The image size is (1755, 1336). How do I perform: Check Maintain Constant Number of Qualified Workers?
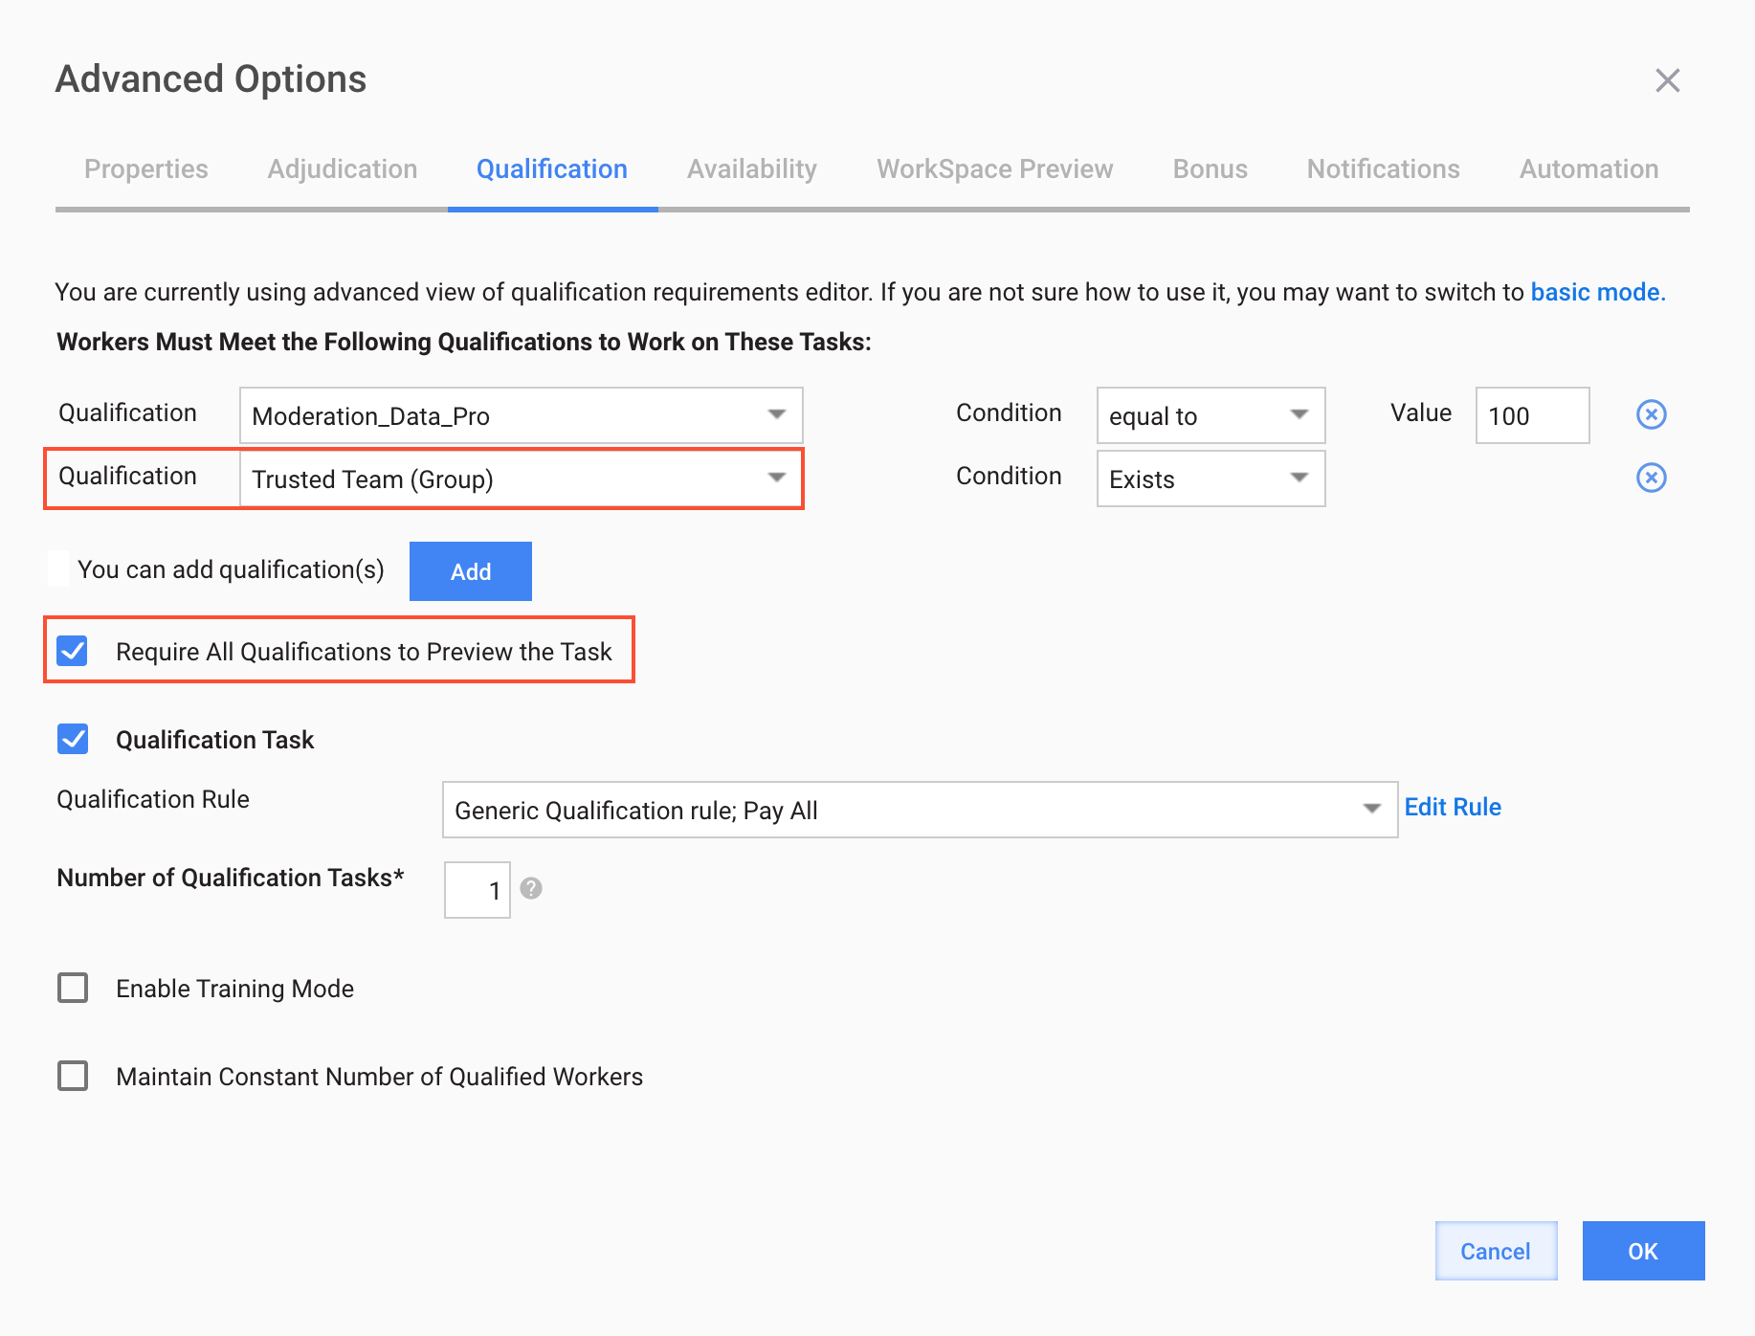click(x=73, y=1076)
